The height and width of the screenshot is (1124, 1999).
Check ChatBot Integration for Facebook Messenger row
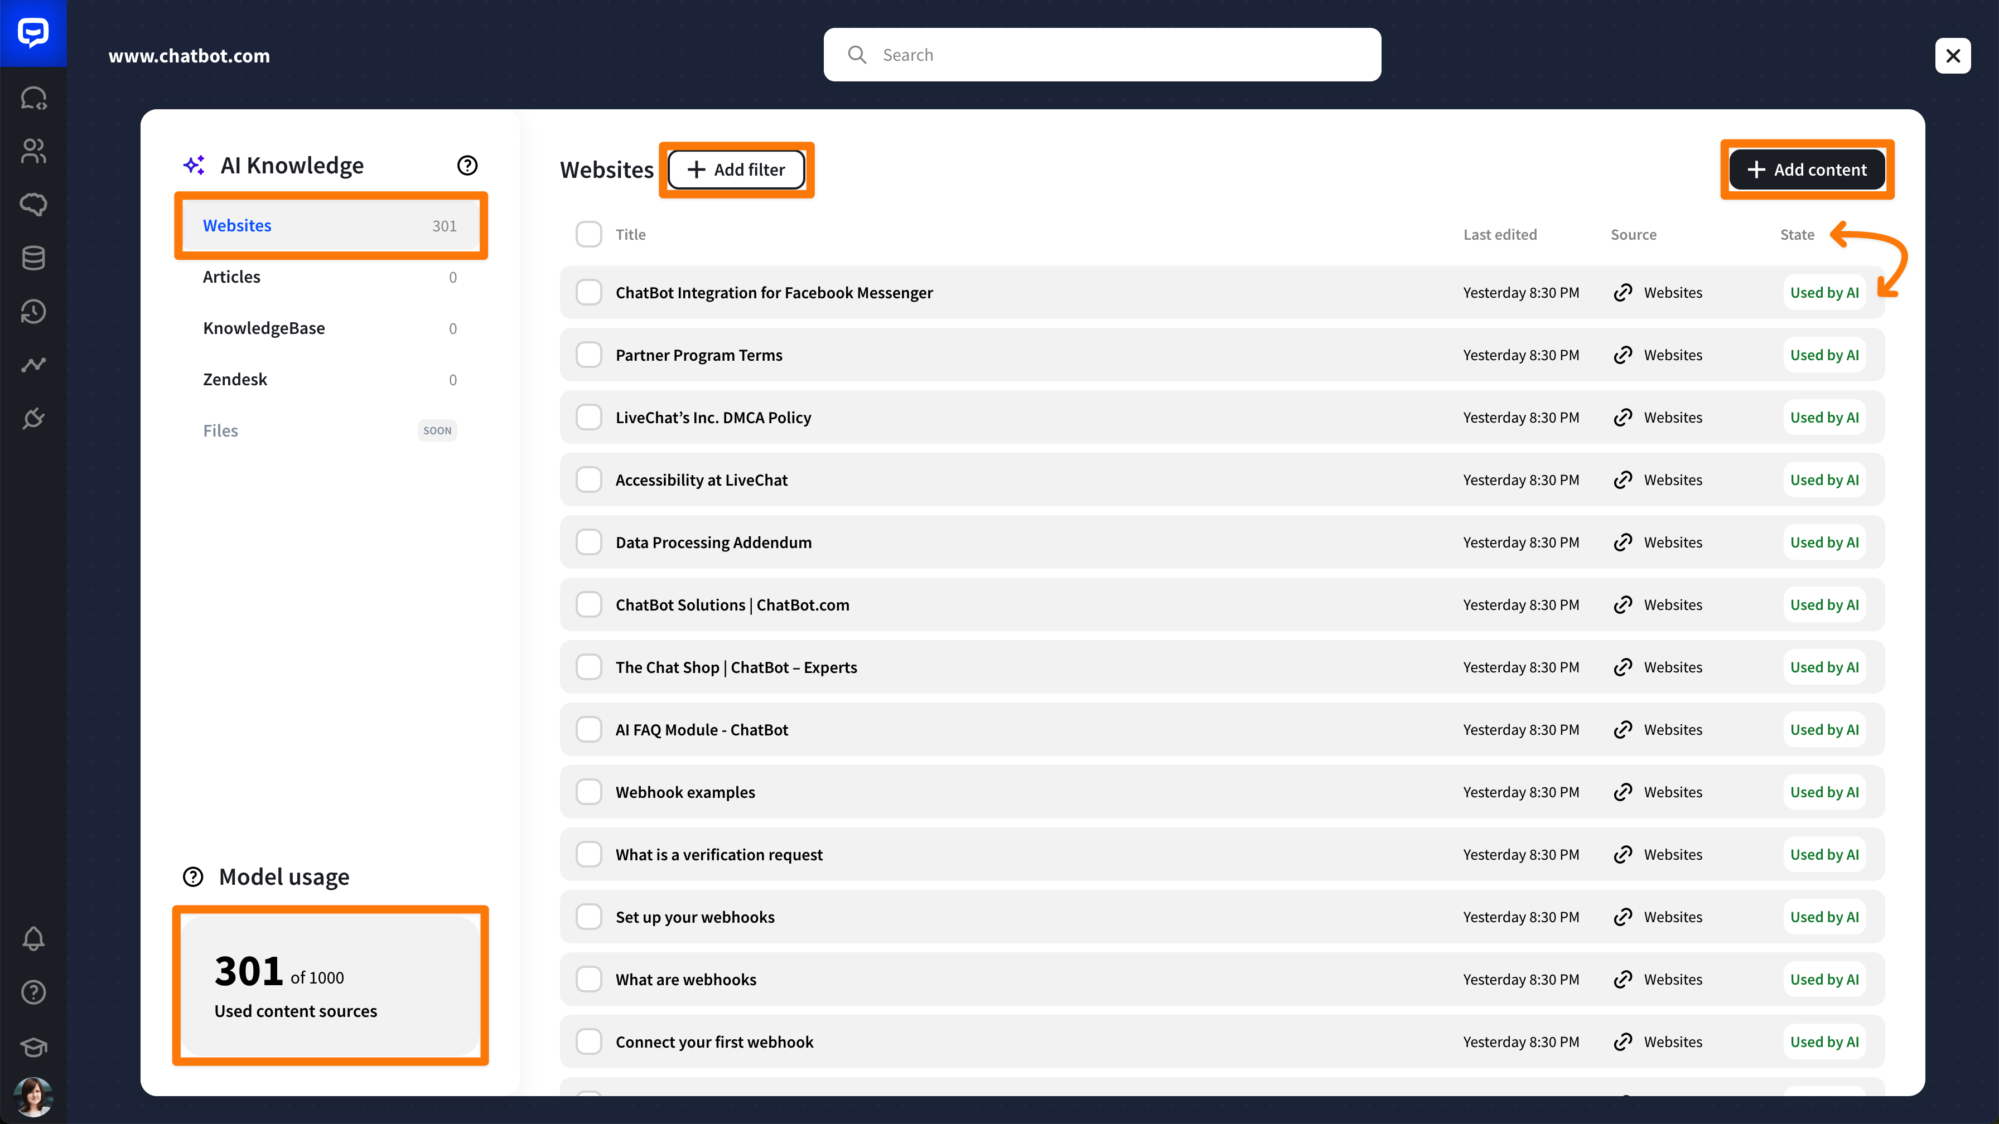tap(589, 293)
